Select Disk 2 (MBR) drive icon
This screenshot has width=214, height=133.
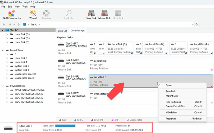pos(61,77)
